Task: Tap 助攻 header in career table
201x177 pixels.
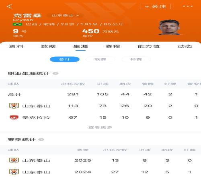Action: (x=125, y=84)
